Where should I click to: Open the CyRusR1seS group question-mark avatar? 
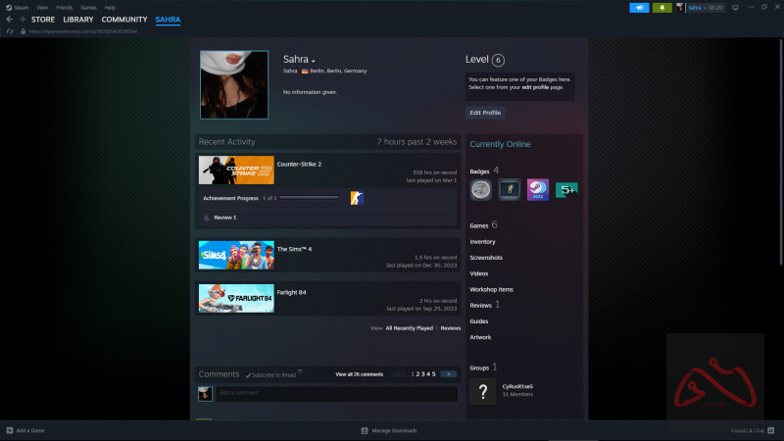pyautogui.click(x=481, y=393)
